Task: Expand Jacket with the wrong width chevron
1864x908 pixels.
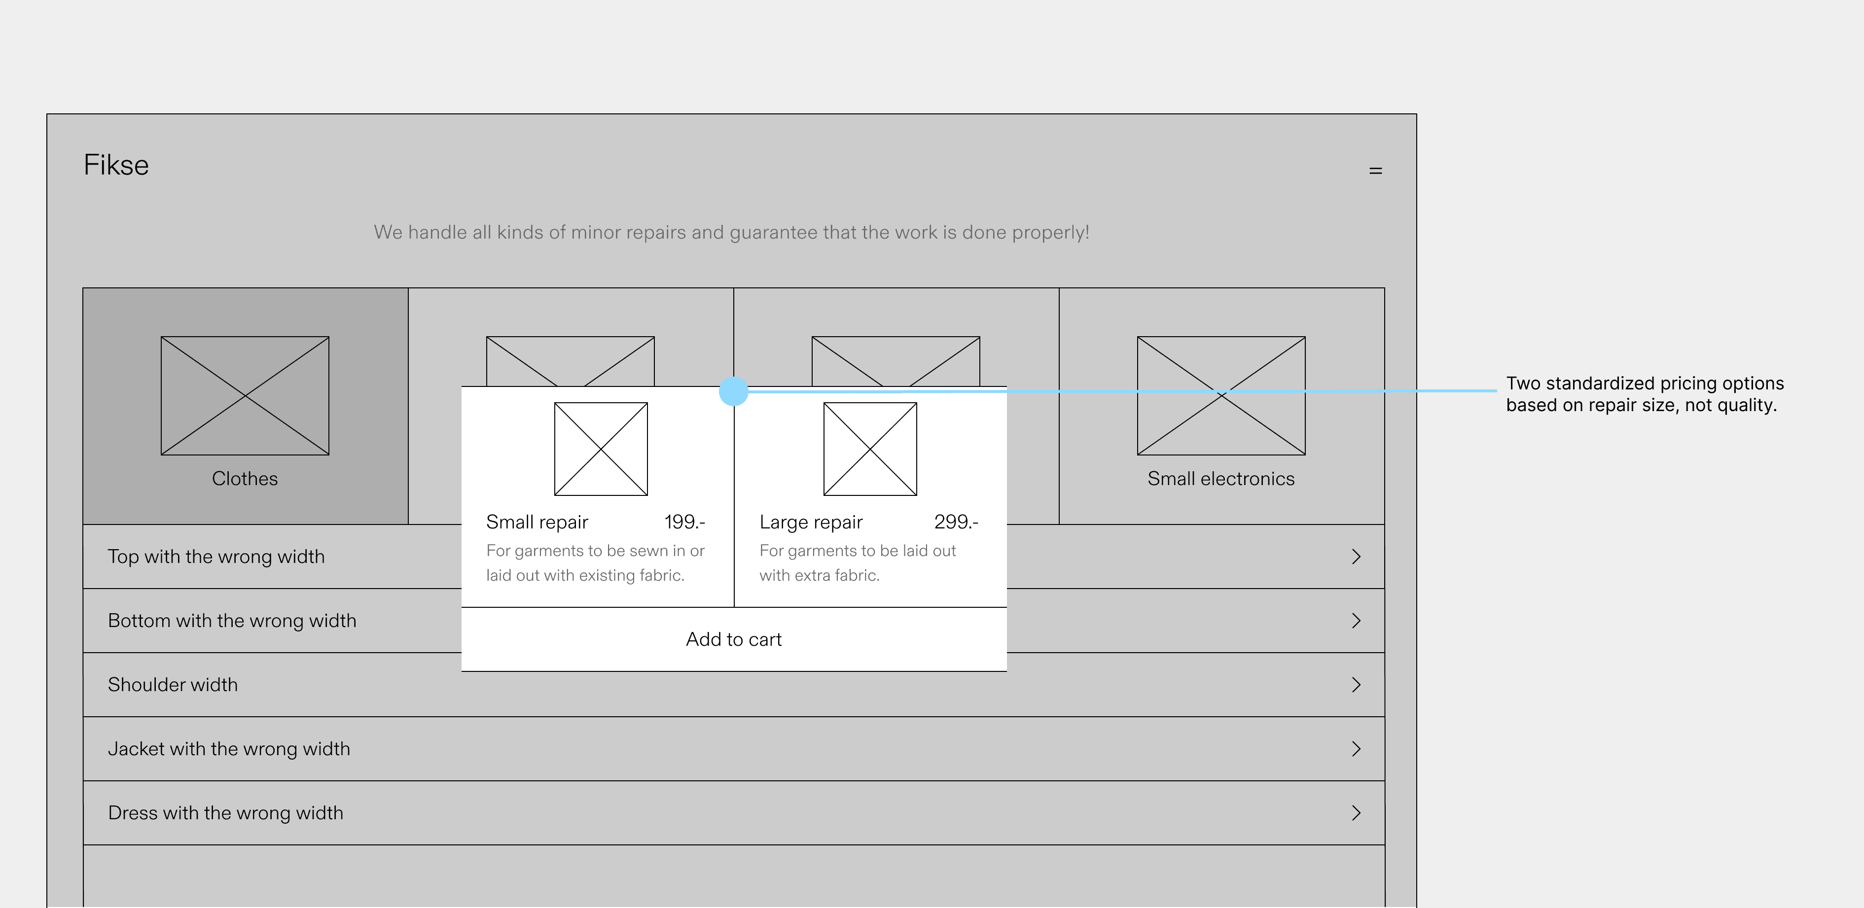Action: pyautogui.click(x=1356, y=749)
